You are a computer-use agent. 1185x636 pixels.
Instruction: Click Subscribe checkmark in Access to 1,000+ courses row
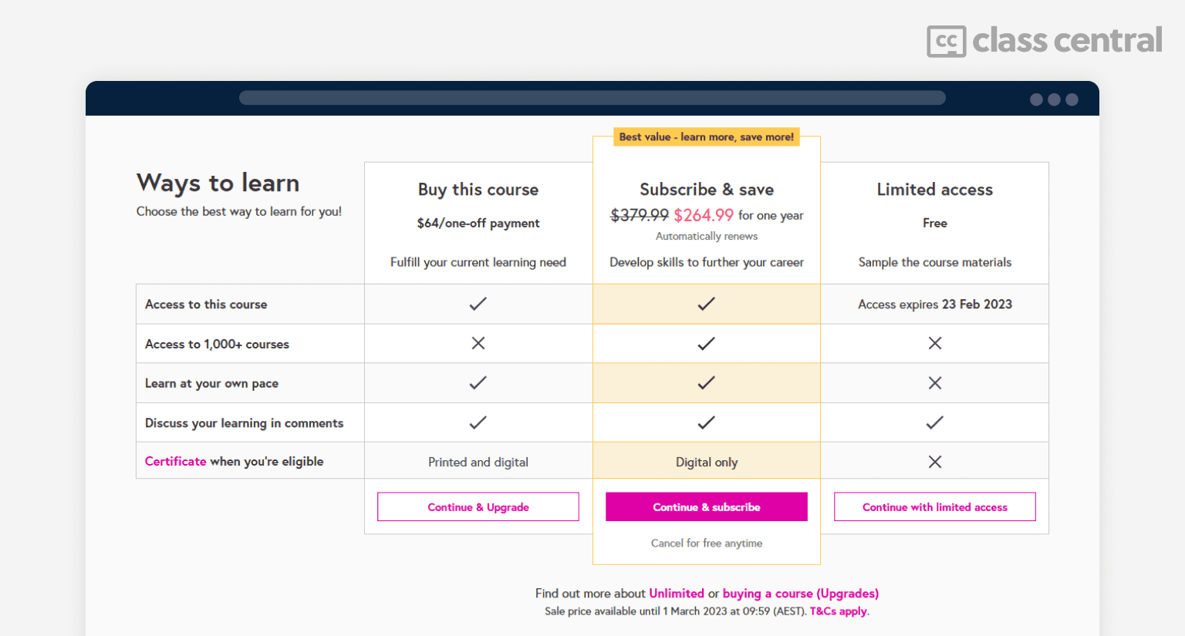tap(706, 343)
